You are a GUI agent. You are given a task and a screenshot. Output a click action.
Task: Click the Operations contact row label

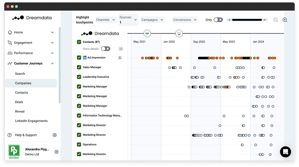coord(89,145)
